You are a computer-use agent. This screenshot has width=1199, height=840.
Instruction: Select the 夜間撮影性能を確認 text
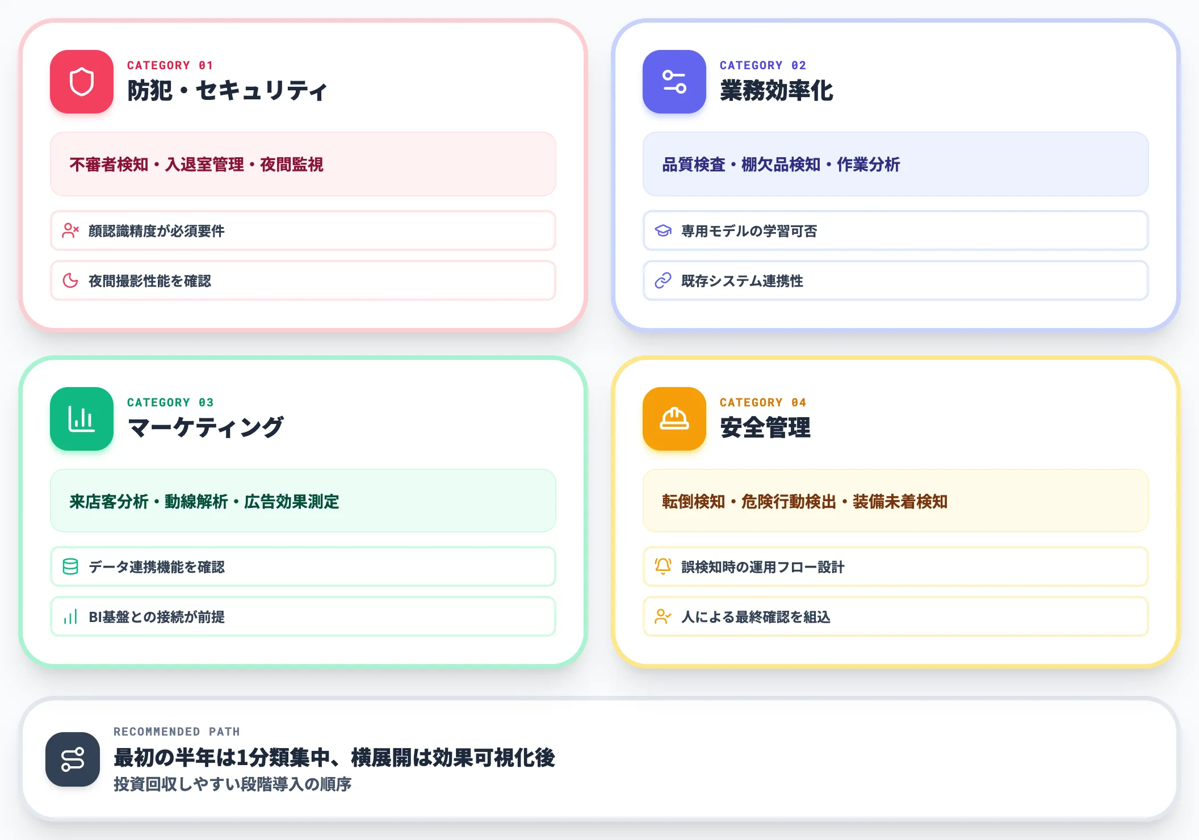pyautogui.click(x=150, y=281)
